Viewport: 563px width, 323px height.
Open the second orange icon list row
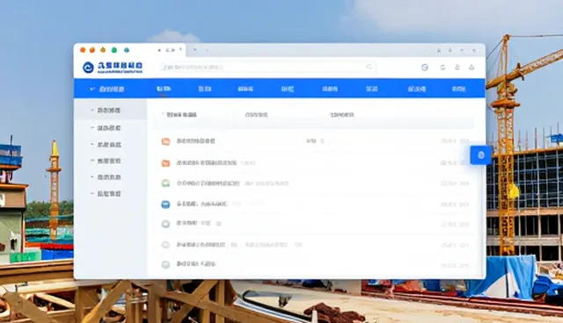point(315,163)
